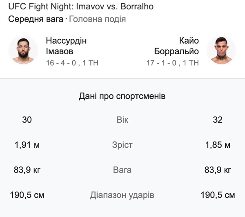The image size is (245, 217).
Task: Open the UFC Fight Night: Imavov vs. Borralho title
Action: (81, 7)
